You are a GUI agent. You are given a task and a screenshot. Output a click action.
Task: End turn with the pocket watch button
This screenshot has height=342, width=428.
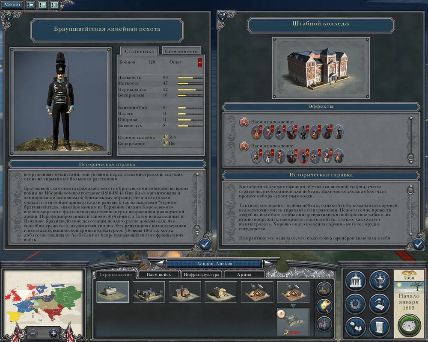point(409,326)
